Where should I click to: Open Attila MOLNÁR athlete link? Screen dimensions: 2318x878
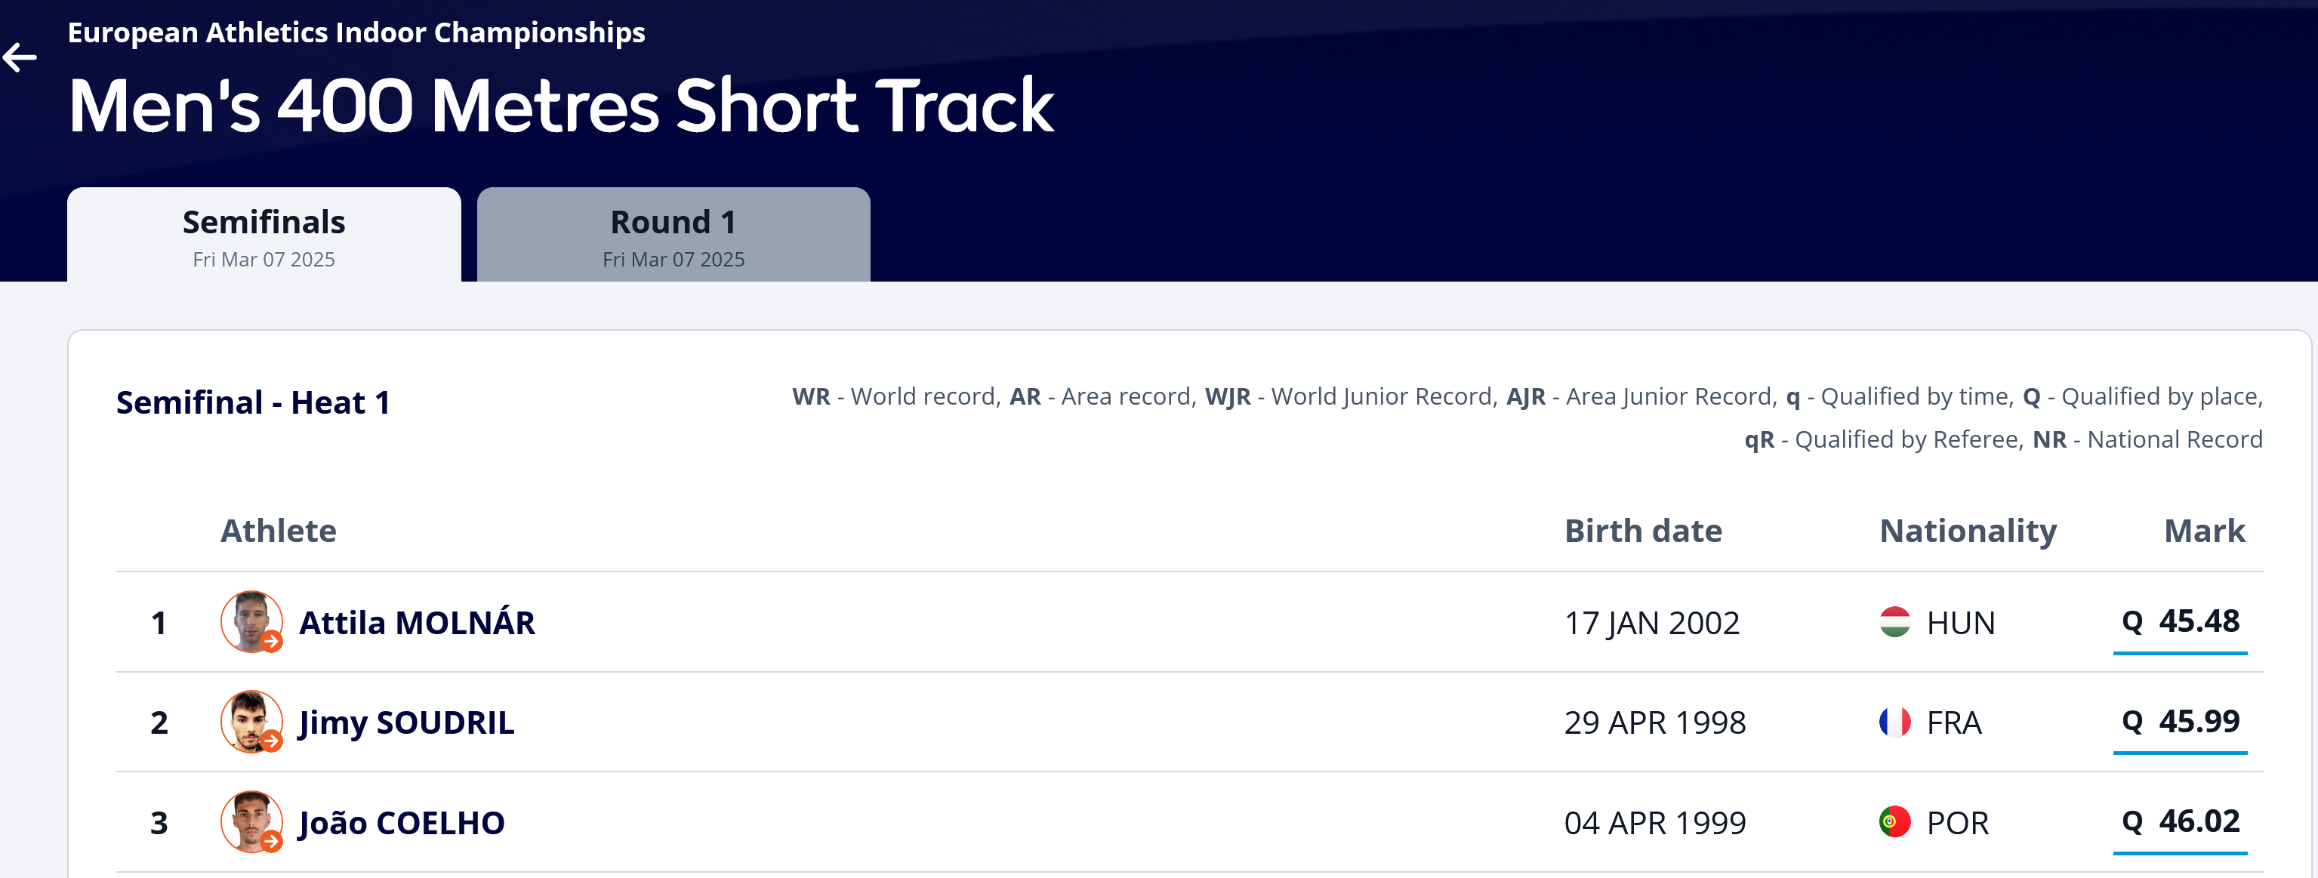(417, 623)
